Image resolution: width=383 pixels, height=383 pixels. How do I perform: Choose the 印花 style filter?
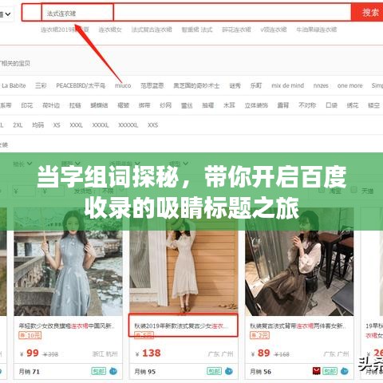click(x=27, y=105)
